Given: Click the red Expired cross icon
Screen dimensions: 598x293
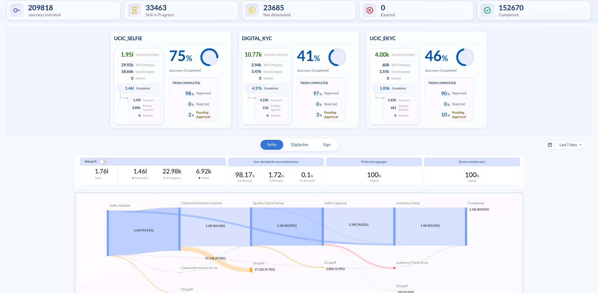Looking at the screenshot, I should coord(370,10).
